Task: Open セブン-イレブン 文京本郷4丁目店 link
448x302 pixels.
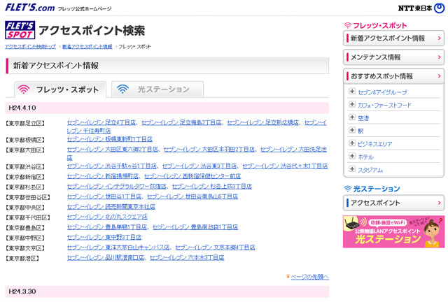Action: click(215, 247)
